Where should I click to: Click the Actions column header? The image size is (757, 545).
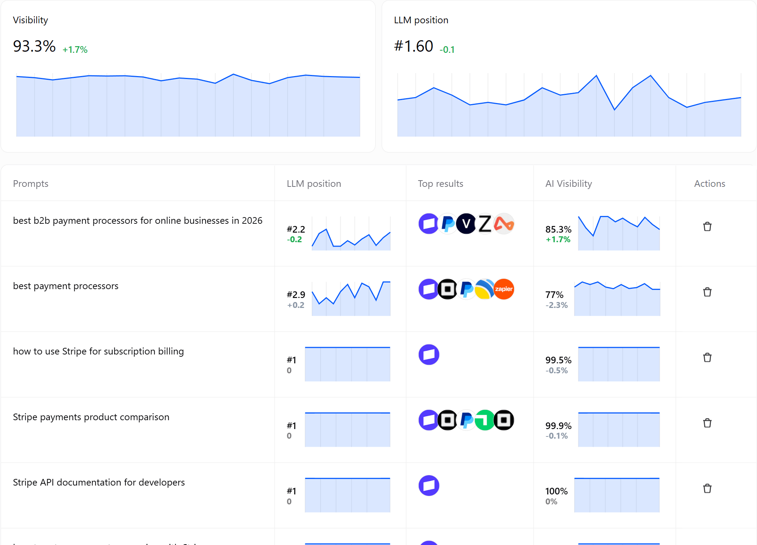tap(710, 184)
